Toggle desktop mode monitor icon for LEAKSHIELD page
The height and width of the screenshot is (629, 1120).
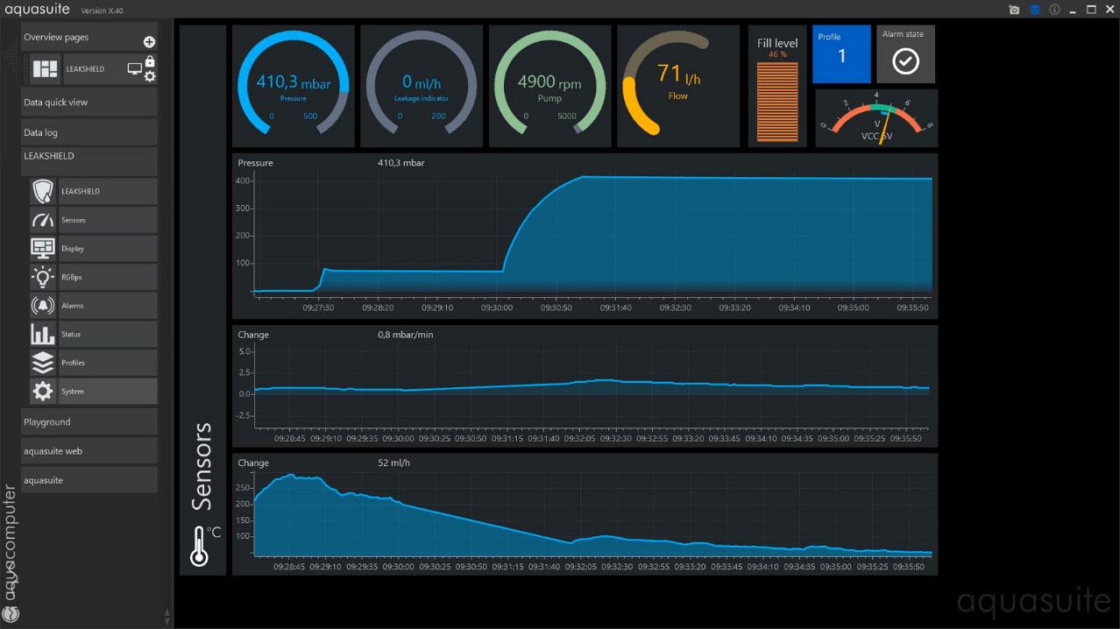134,68
